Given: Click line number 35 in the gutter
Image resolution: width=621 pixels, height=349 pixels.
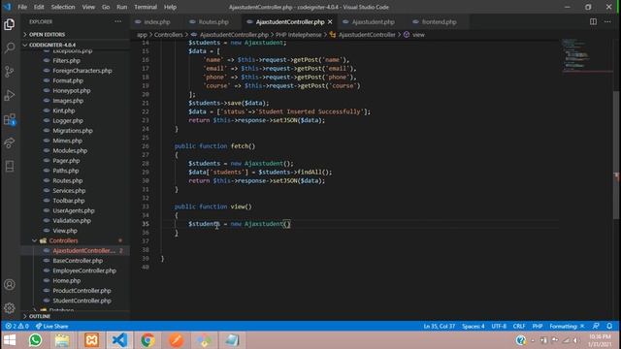Looking at the screenshot, I should click(x=146, y=224).
